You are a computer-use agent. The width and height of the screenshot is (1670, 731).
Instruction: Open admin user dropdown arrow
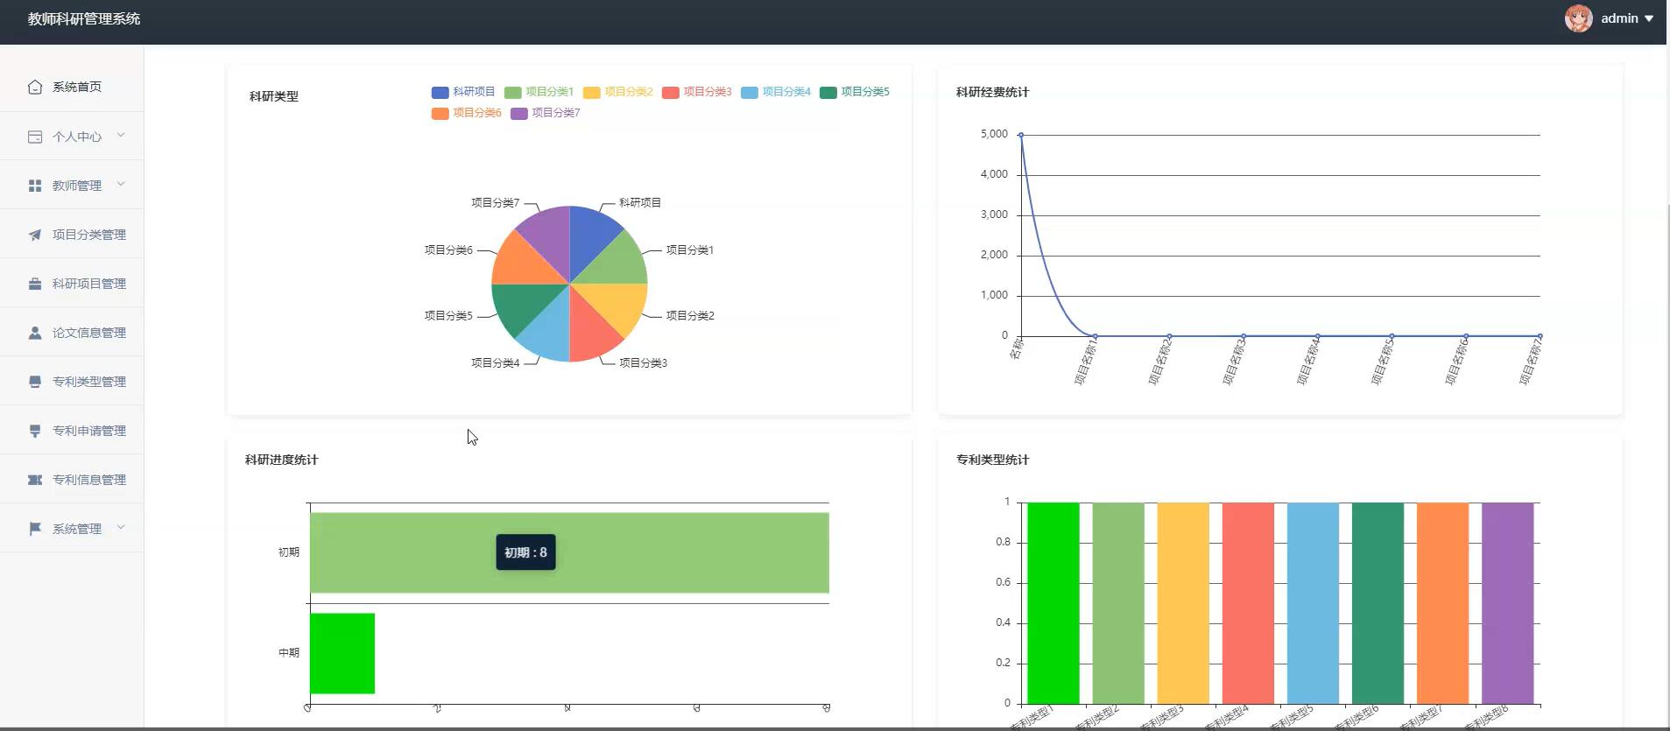pos(1649,18)
